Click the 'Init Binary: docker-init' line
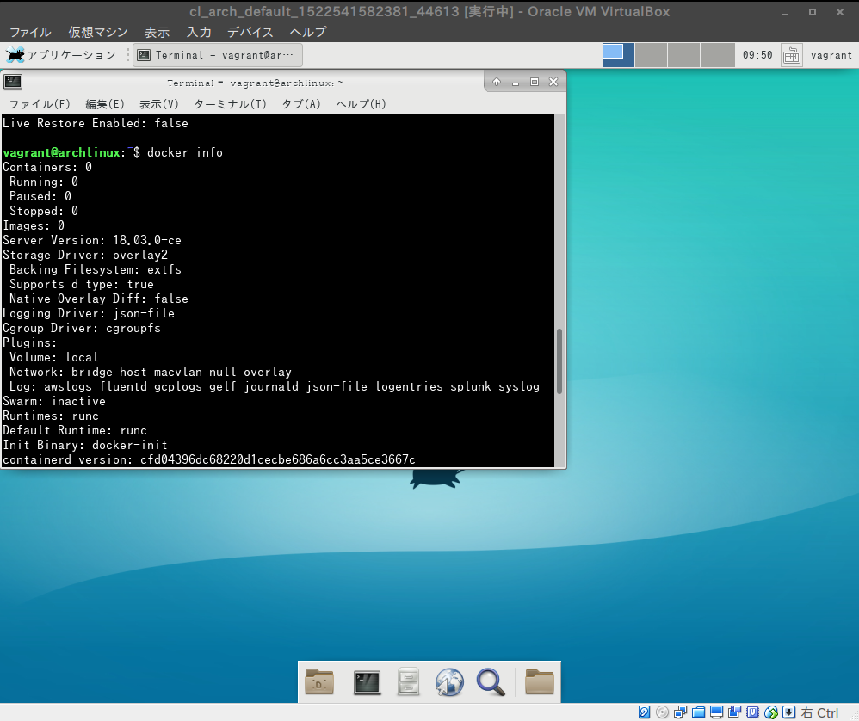 [x=85, y=445]
